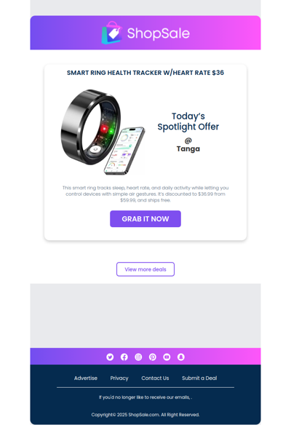Open the Facebook social icon
The image size is (291, 425).
[124, 357]
